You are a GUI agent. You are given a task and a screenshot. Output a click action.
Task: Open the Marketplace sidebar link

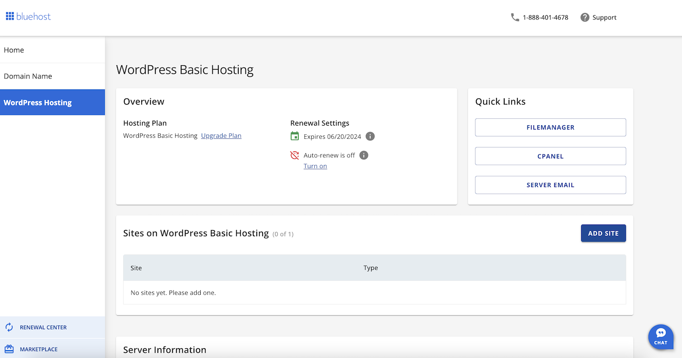(52, 349)
